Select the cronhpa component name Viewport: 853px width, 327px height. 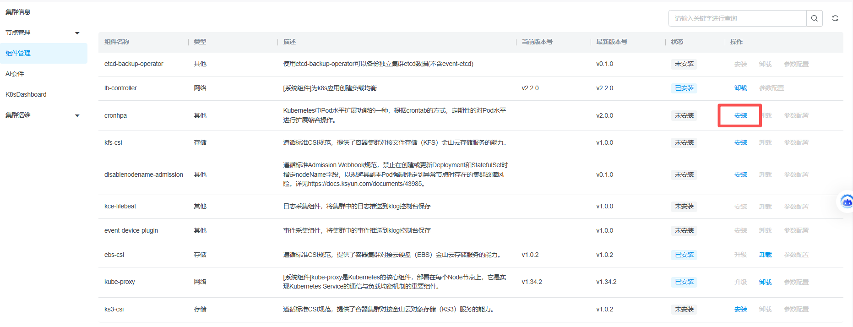[x=115, y=115]
